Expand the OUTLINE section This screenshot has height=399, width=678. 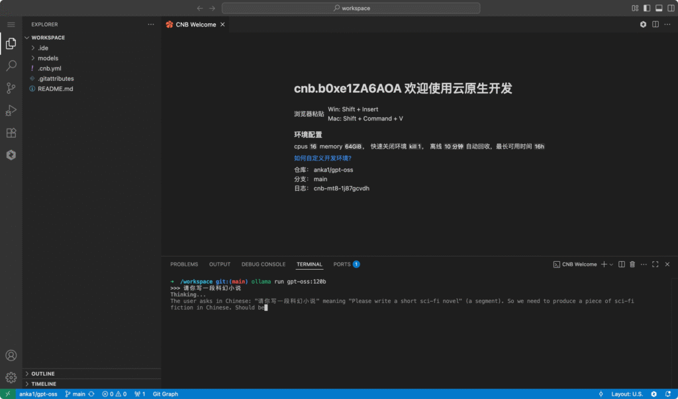[x=43, y=374]
